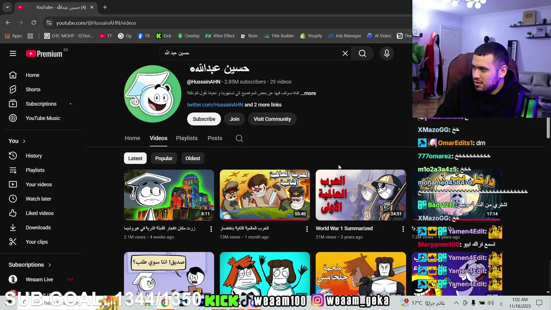Expand the You section chevron

[24, 141]
